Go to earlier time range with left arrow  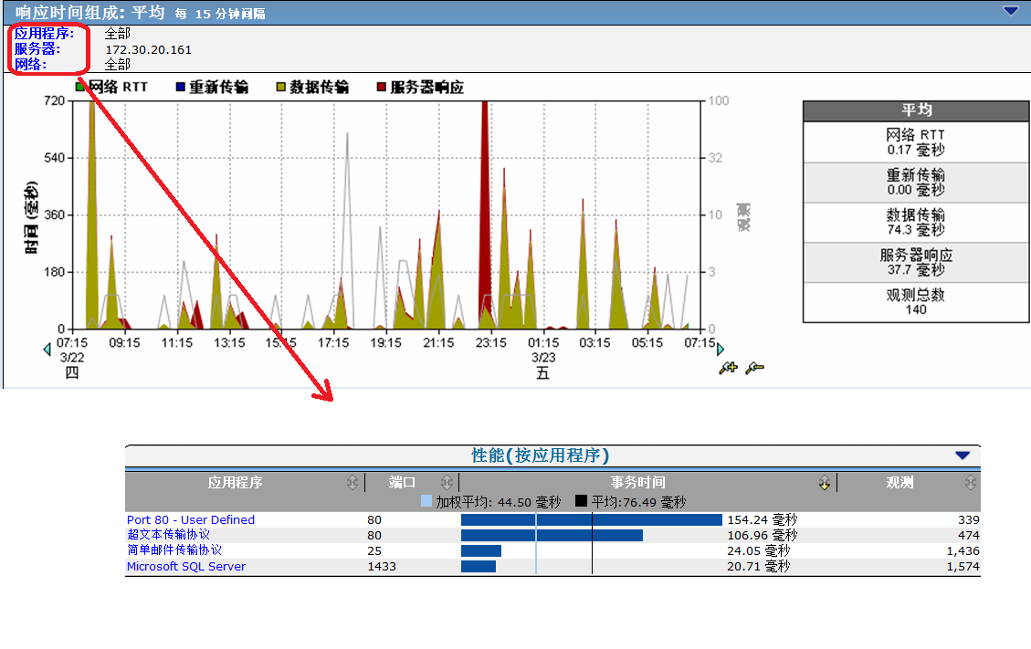point(47,350)
